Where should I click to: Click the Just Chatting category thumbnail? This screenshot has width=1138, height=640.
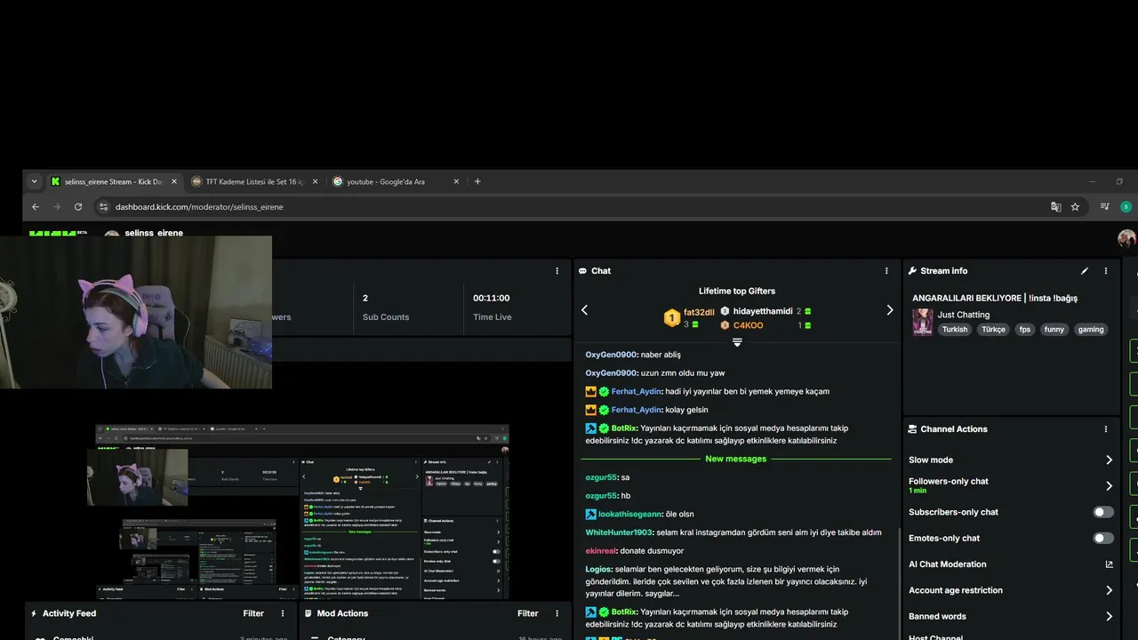[x=922, y=321]
